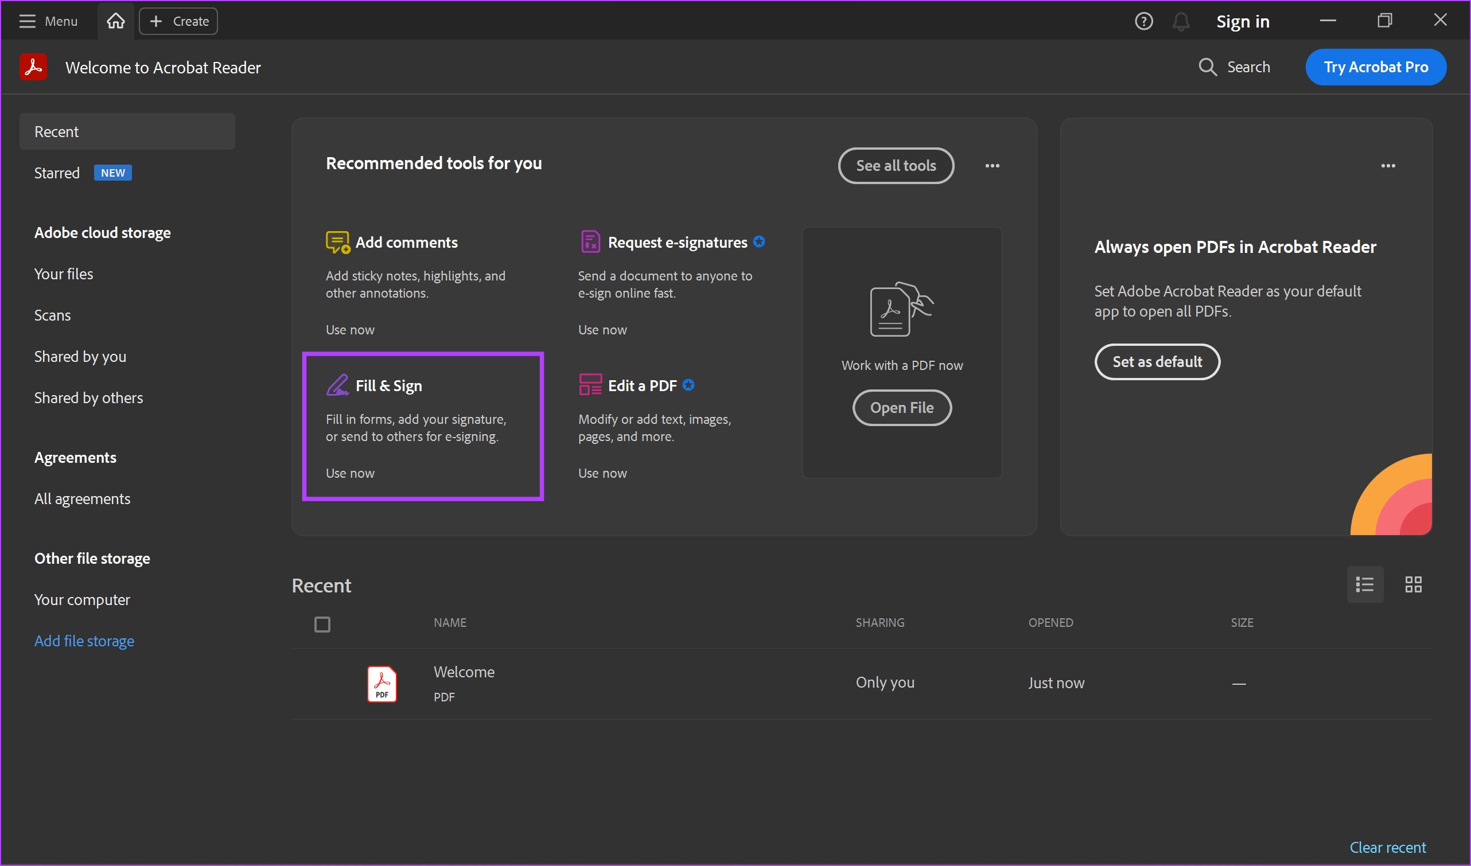Image resolution: width=1471 pixels, height=866 pixels.
Task: Click Use now under Request e-signatures
Action: [602, 330]
